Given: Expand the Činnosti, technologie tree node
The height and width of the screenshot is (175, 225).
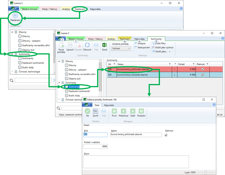Looking at the screenshot, I should click(12, 72).
